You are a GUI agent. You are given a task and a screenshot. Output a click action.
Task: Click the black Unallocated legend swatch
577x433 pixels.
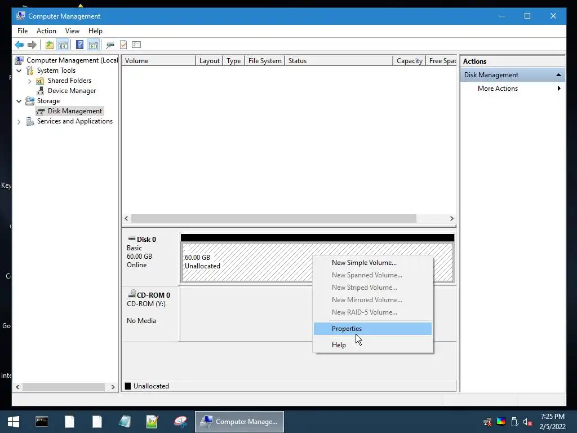(x=128, y=386)
